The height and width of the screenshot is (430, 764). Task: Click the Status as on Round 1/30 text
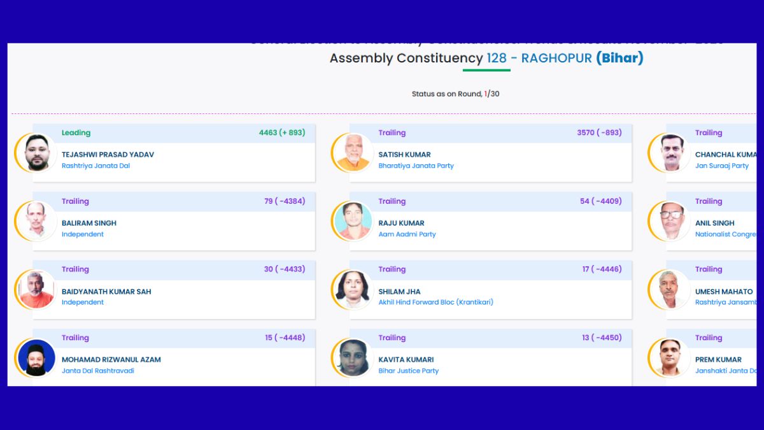coord(455,94)
